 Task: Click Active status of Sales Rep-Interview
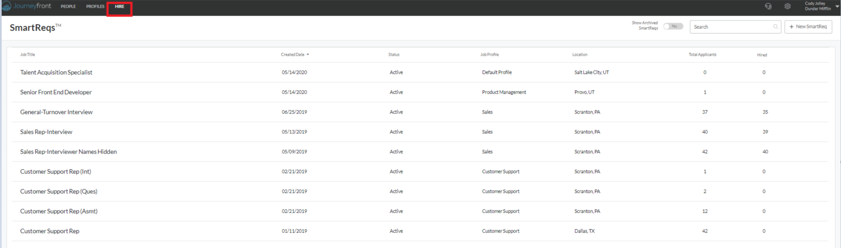[x=396, y=132]
